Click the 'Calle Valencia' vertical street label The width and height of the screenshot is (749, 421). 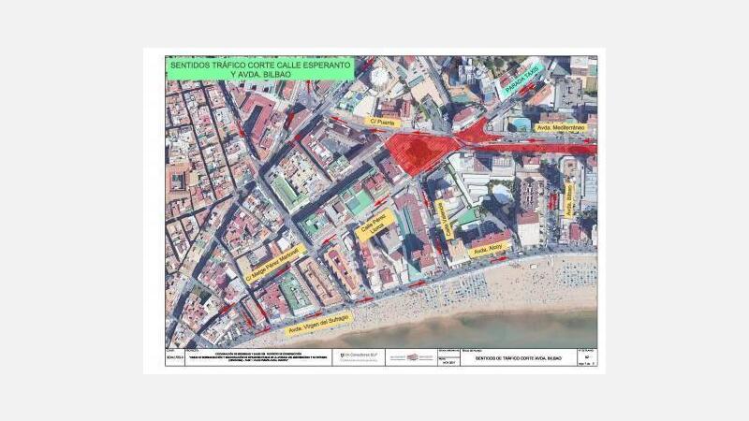click(447, 220)
